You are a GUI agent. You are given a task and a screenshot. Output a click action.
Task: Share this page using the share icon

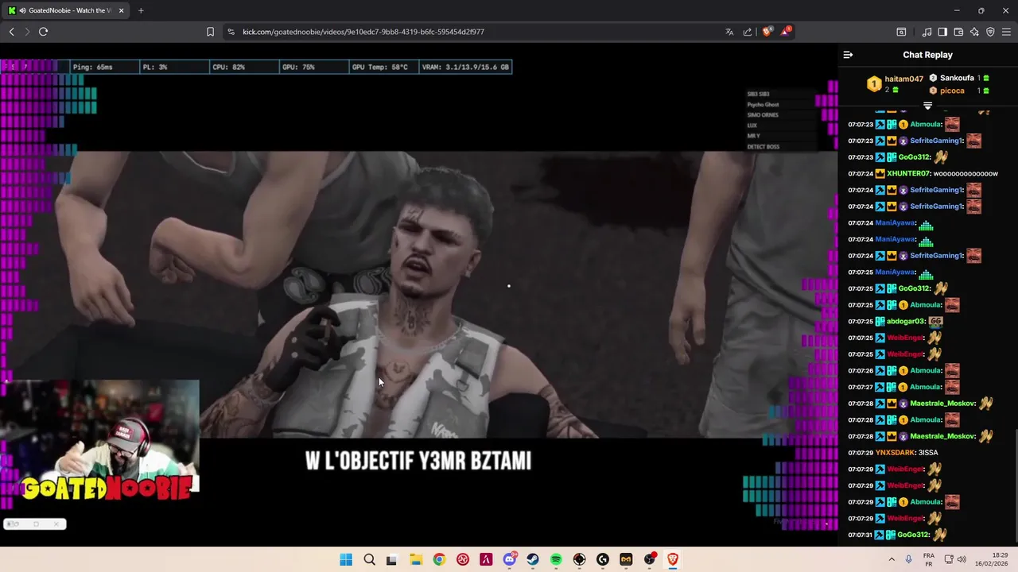(x=748, y=32)
